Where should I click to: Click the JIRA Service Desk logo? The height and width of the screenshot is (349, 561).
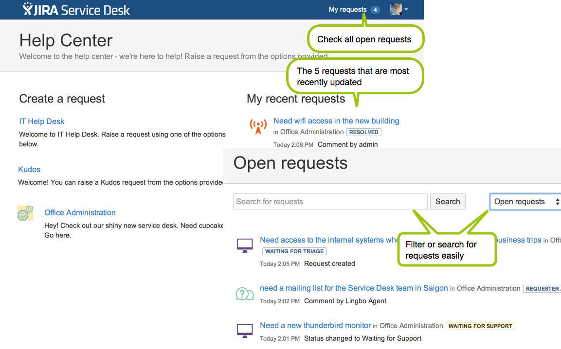pyautogui.click(x=76, y=9)
